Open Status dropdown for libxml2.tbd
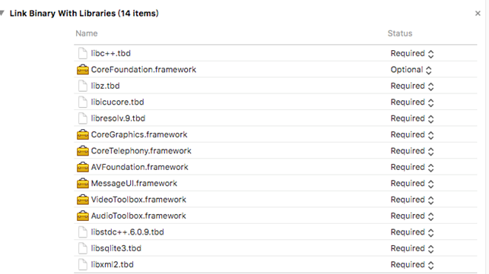489x274 pixels. coord(412,265)
